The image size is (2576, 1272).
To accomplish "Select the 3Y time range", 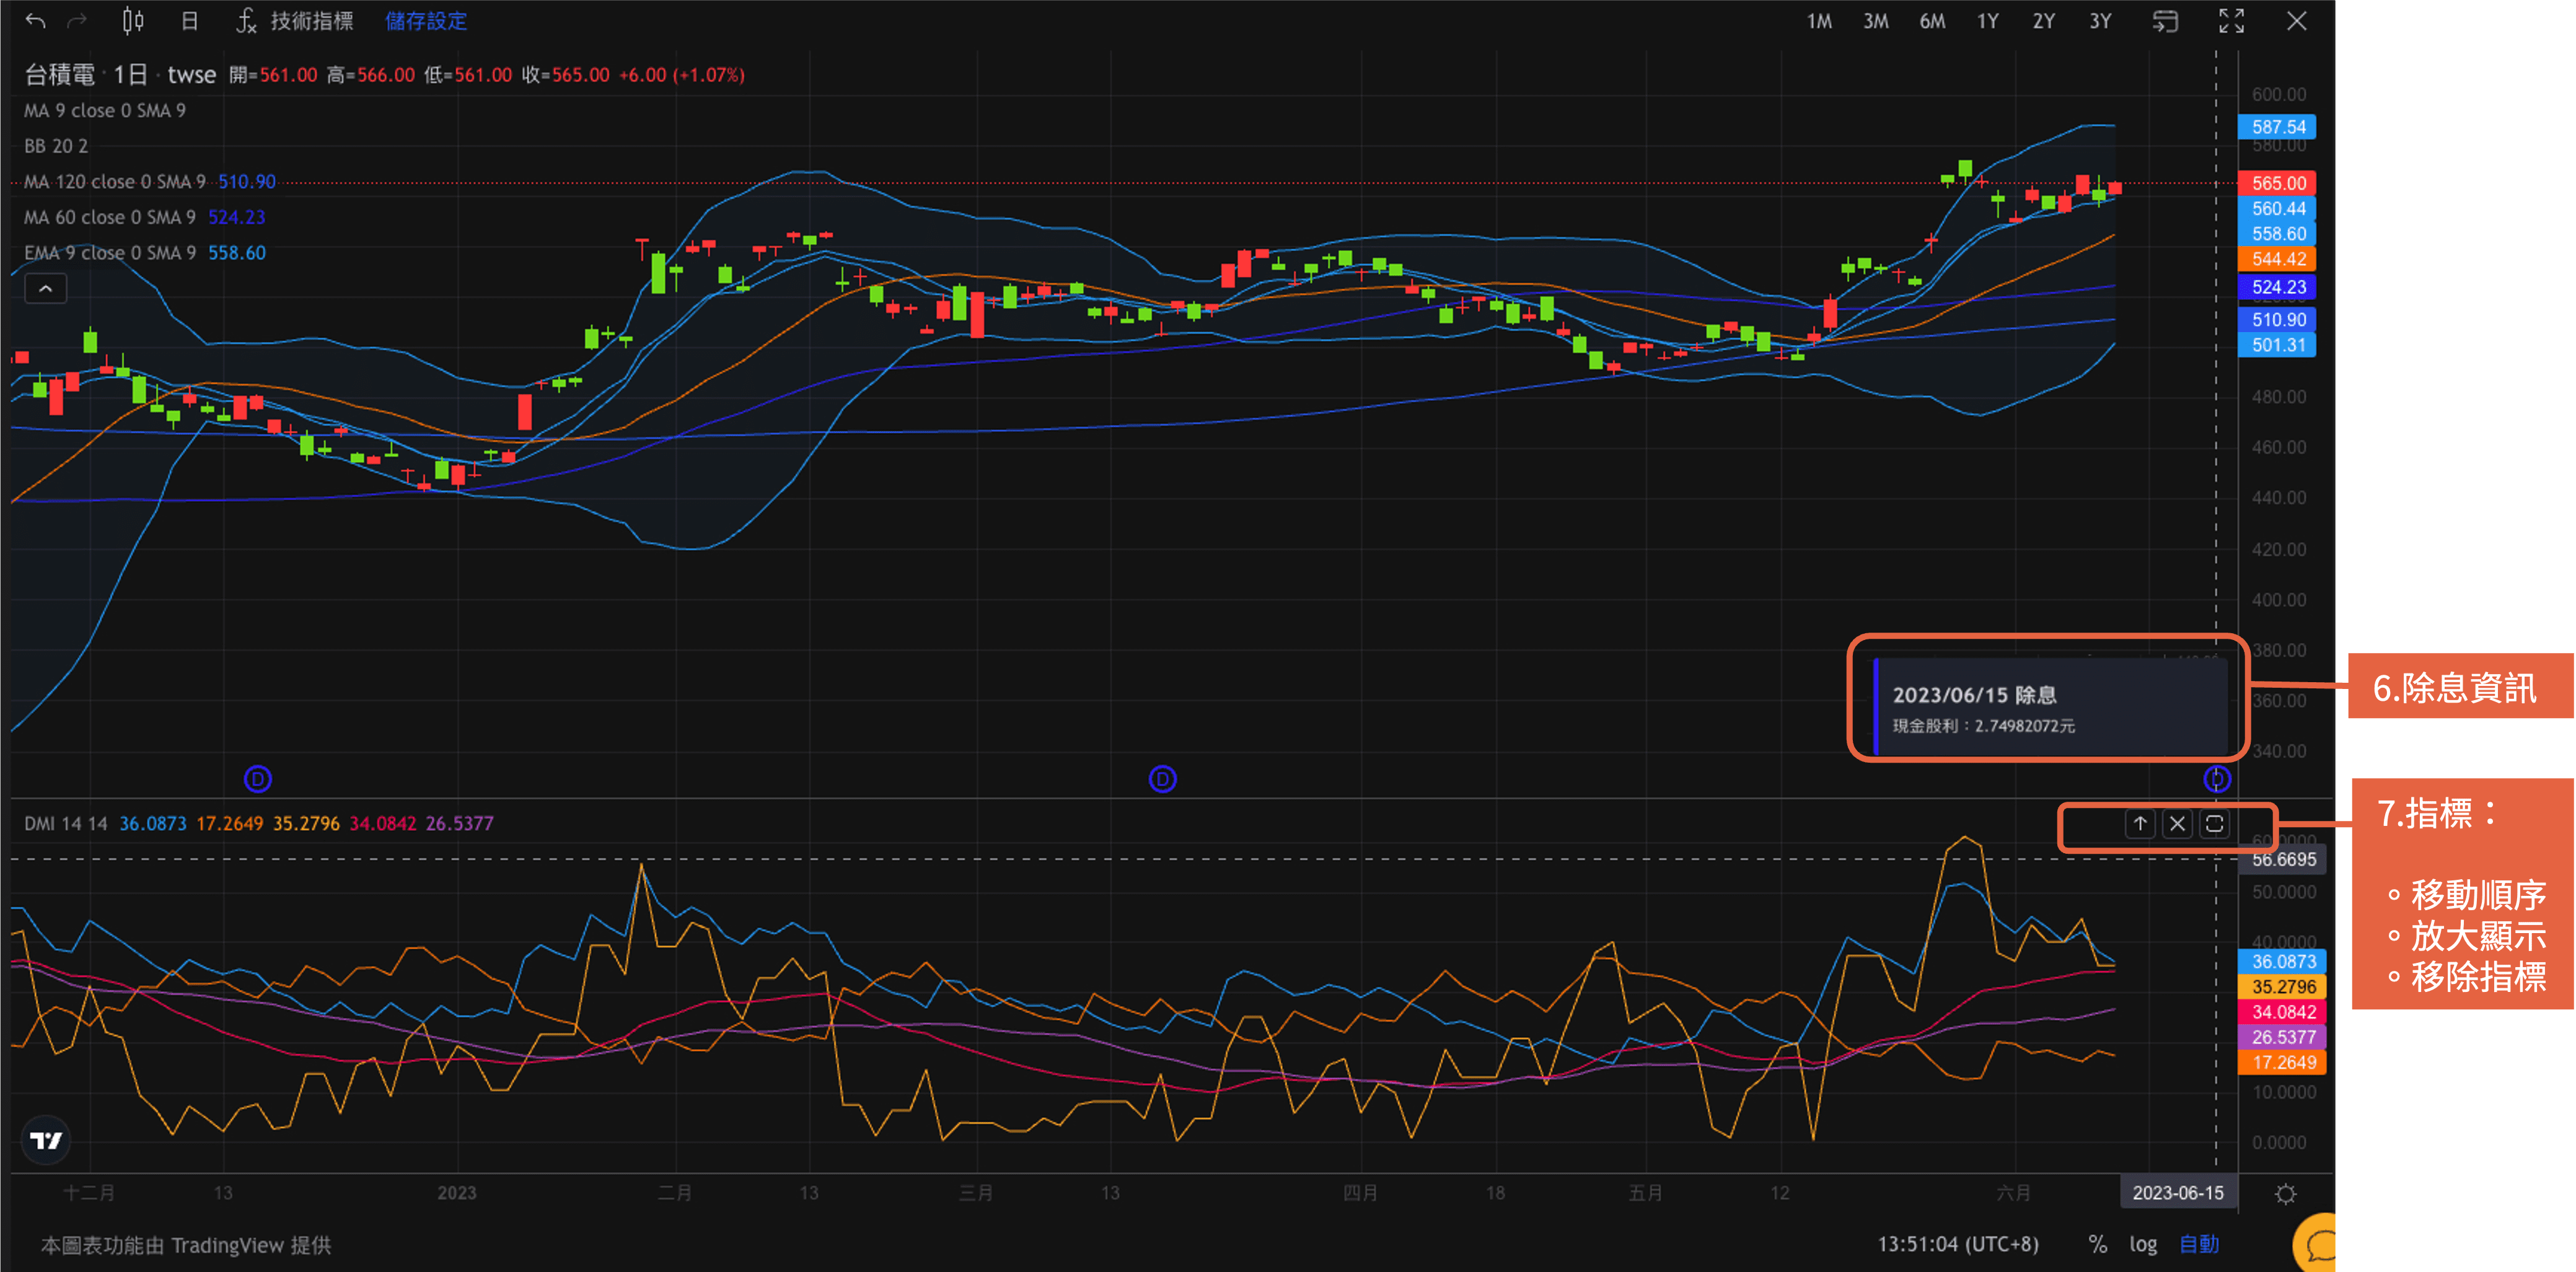I will pos(2099,20).
